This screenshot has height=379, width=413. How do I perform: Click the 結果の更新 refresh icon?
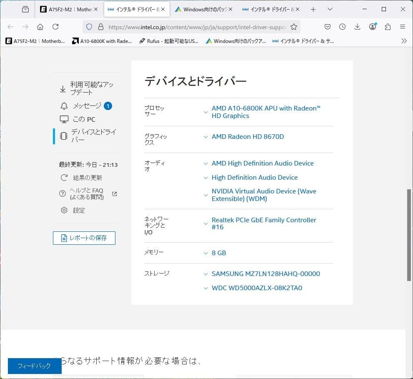click(x=64, y=177)
